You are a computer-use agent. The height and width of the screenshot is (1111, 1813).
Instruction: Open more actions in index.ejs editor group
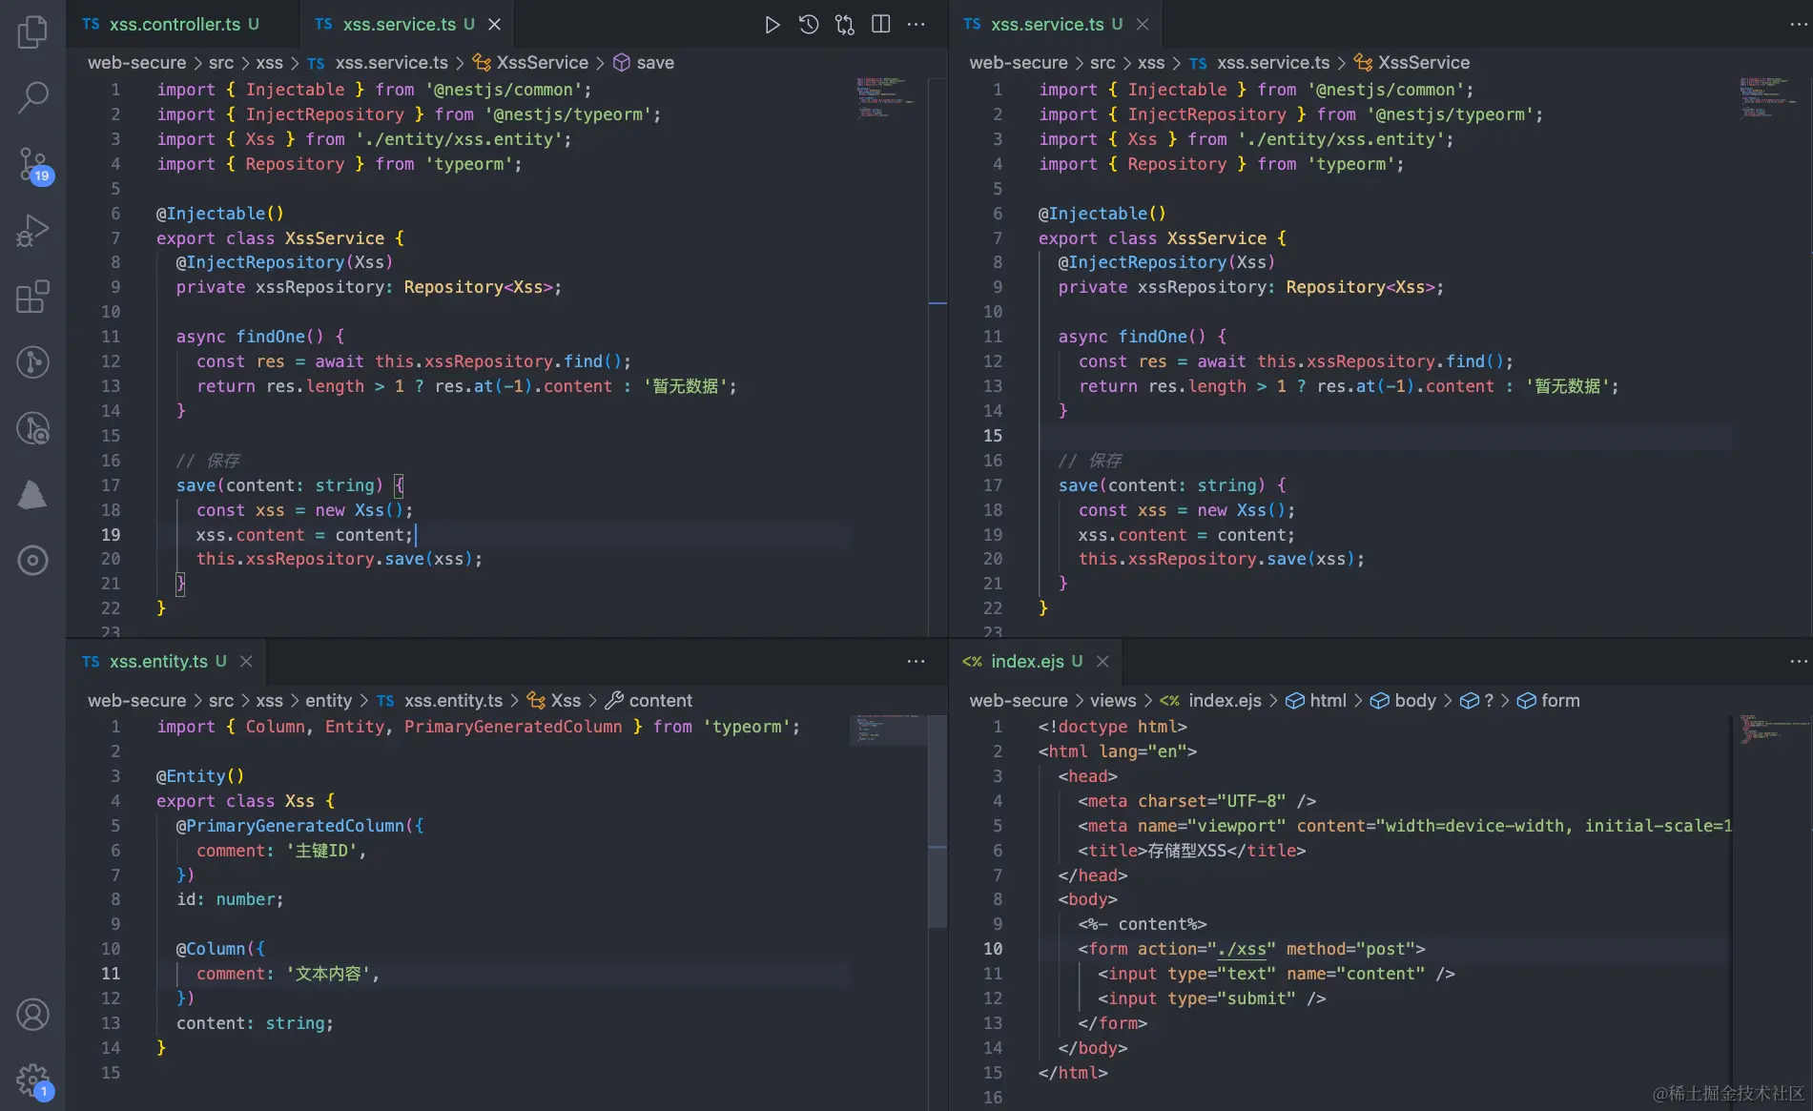point(1799,662)
